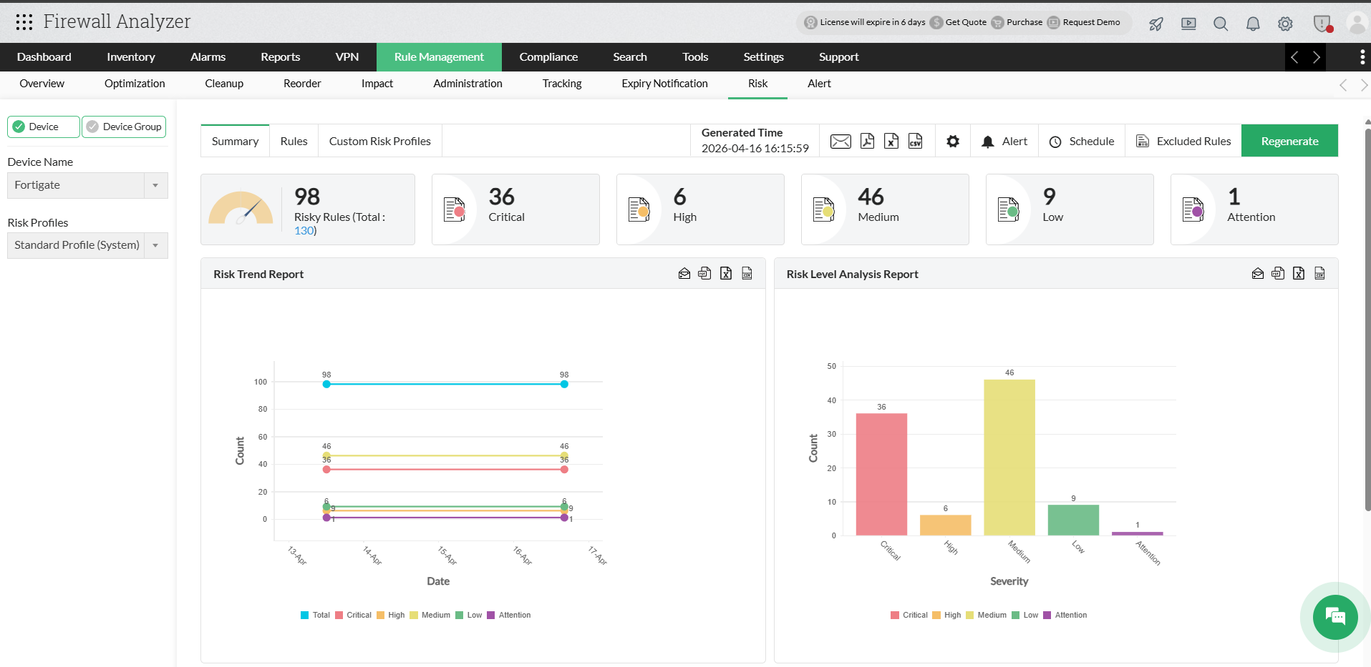The image size is (1371, 667).
Task: Open the video presentation icon in header
Action: click(x=1188, y=24)
